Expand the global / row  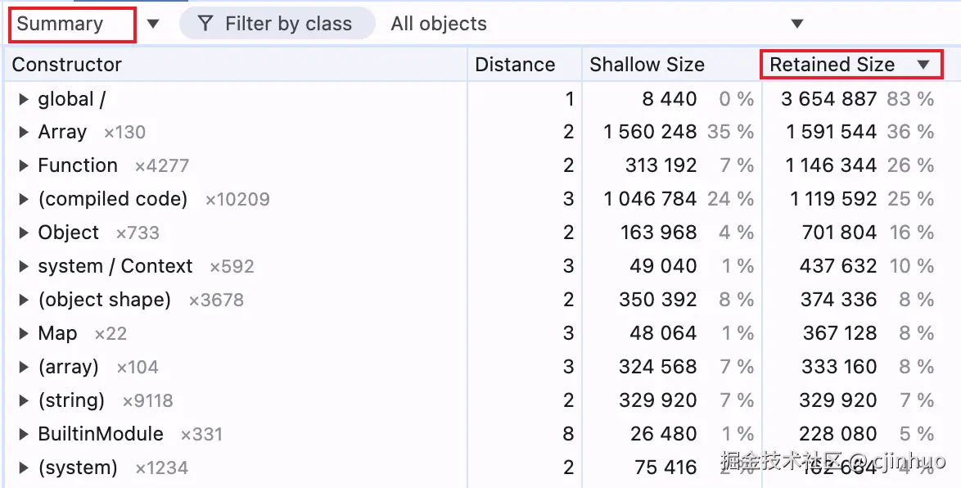[x=23, y=99]
